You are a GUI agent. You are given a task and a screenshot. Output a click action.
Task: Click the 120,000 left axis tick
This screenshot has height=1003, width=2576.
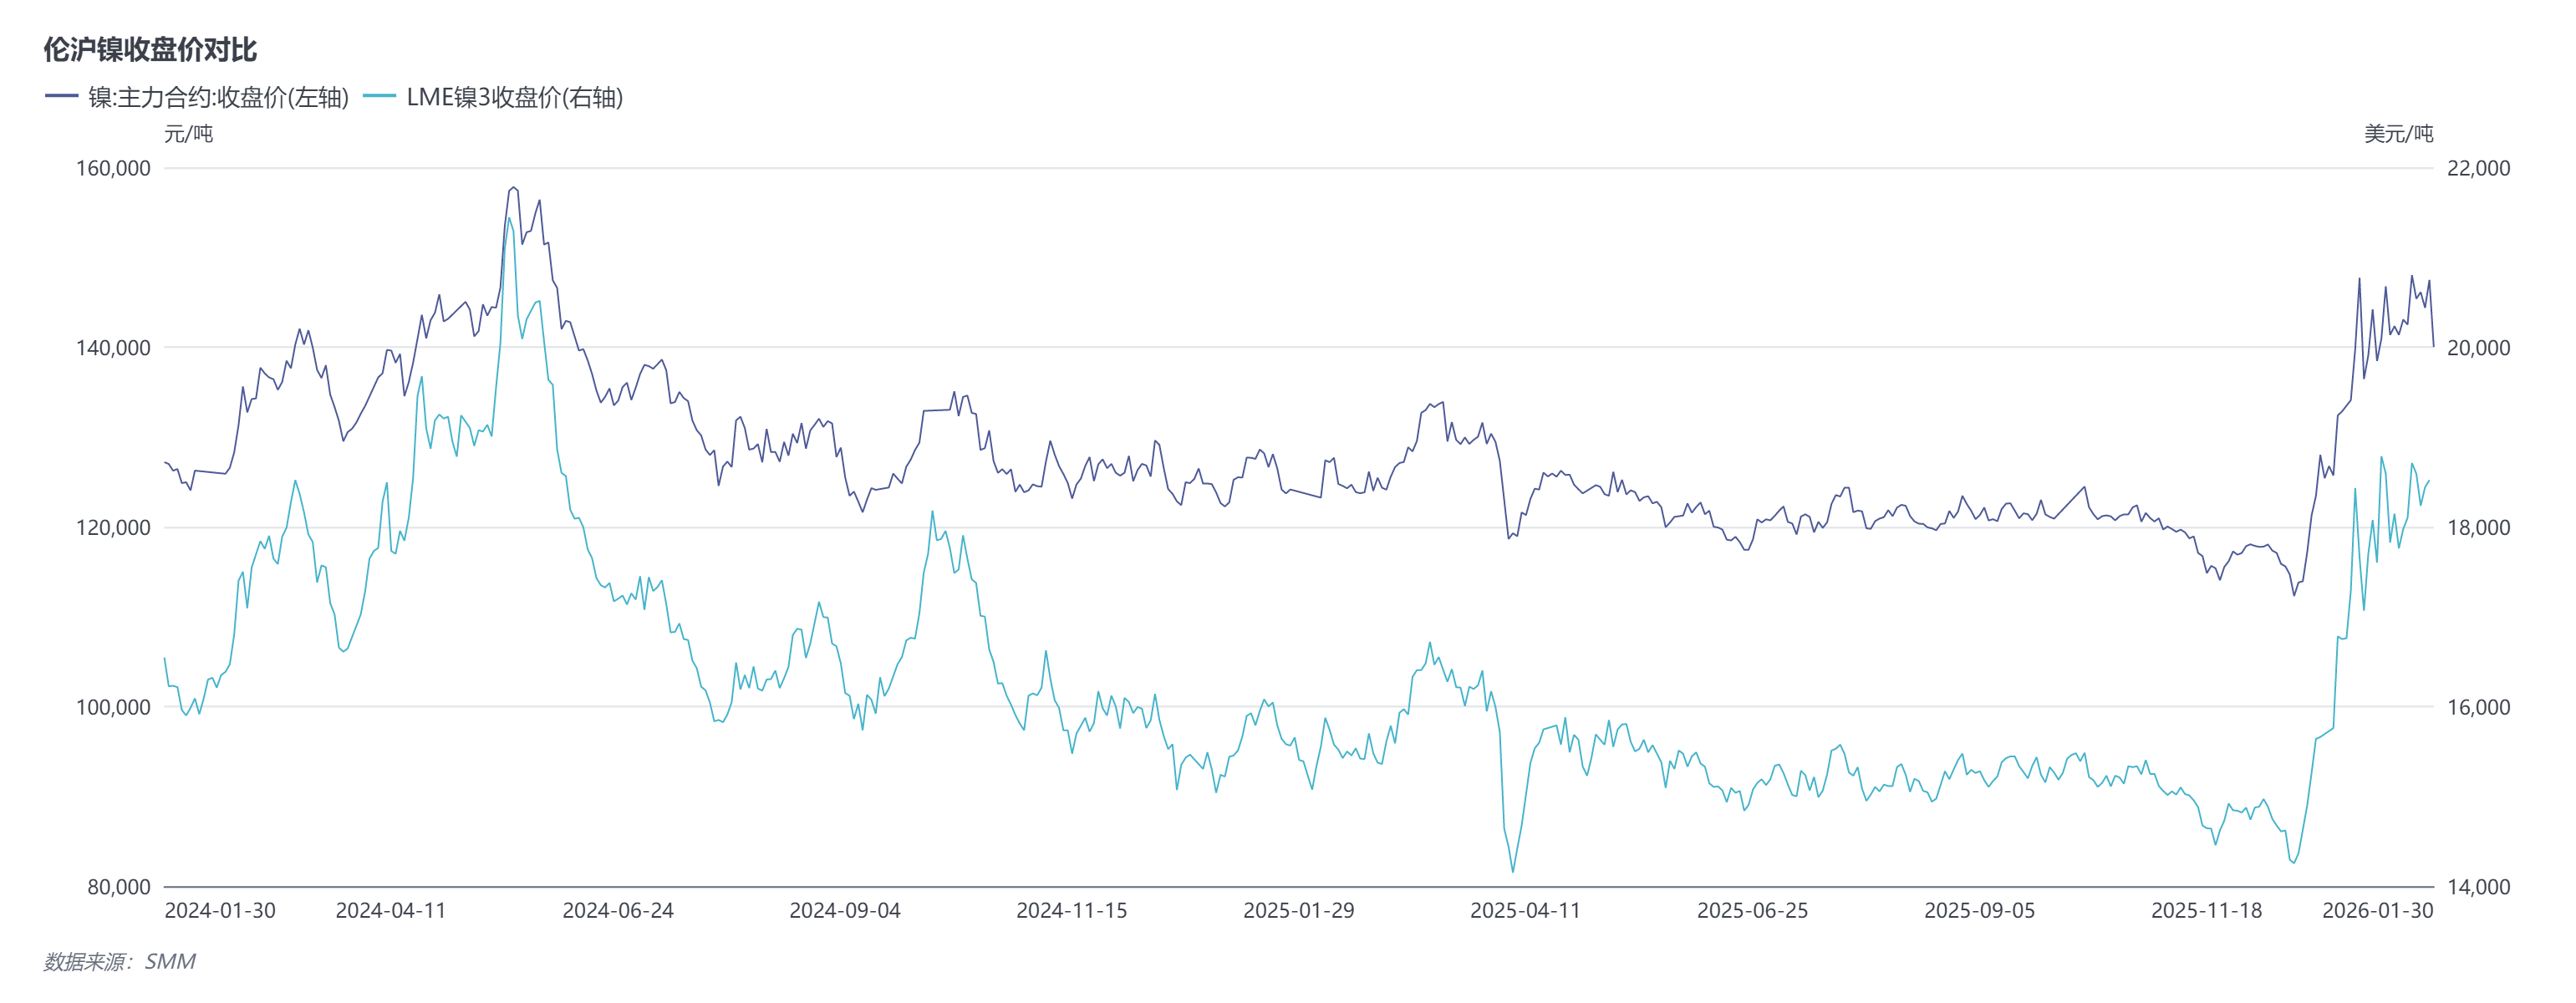point(114,527)
